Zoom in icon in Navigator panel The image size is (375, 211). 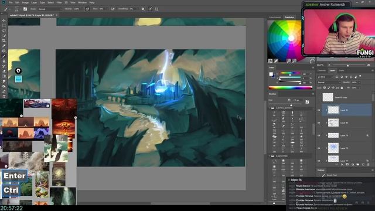point(369,65)
